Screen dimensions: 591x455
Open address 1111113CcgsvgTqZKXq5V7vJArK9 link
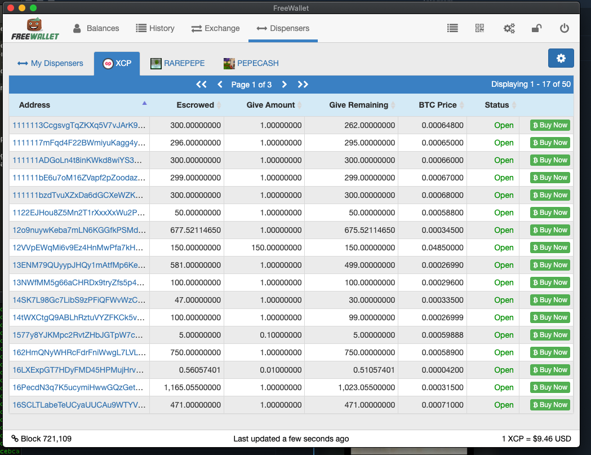click(x=79, y=125)
